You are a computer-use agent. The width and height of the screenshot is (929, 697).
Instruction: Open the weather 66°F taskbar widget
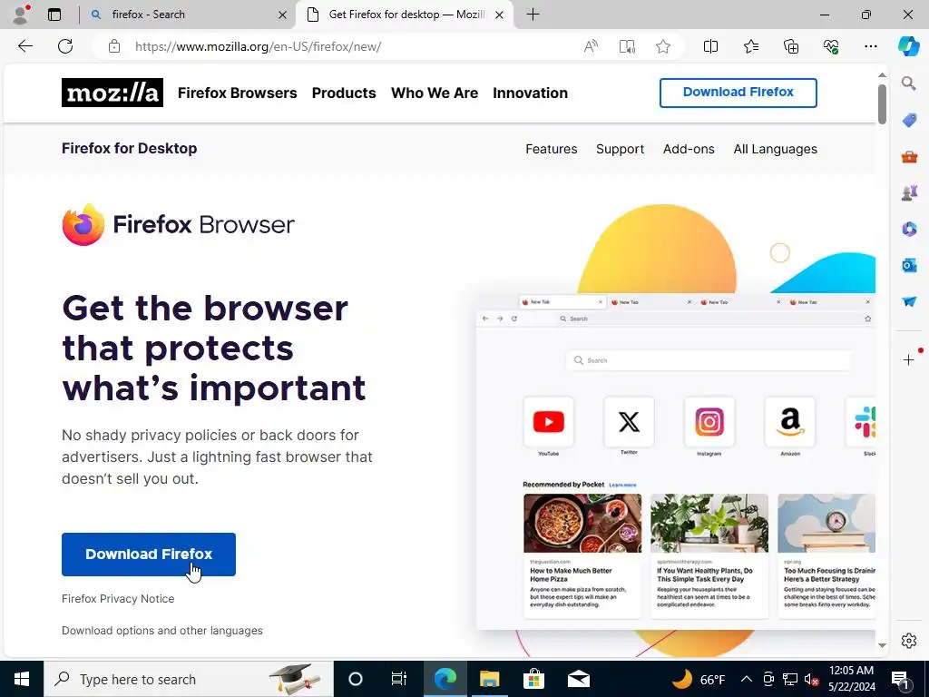698,679
